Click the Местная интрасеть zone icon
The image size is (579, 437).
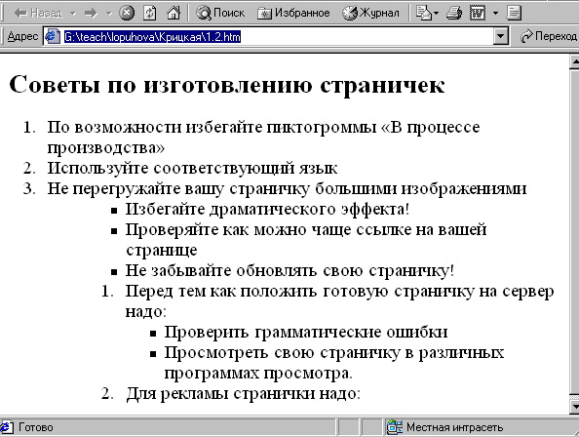(395, 427)
